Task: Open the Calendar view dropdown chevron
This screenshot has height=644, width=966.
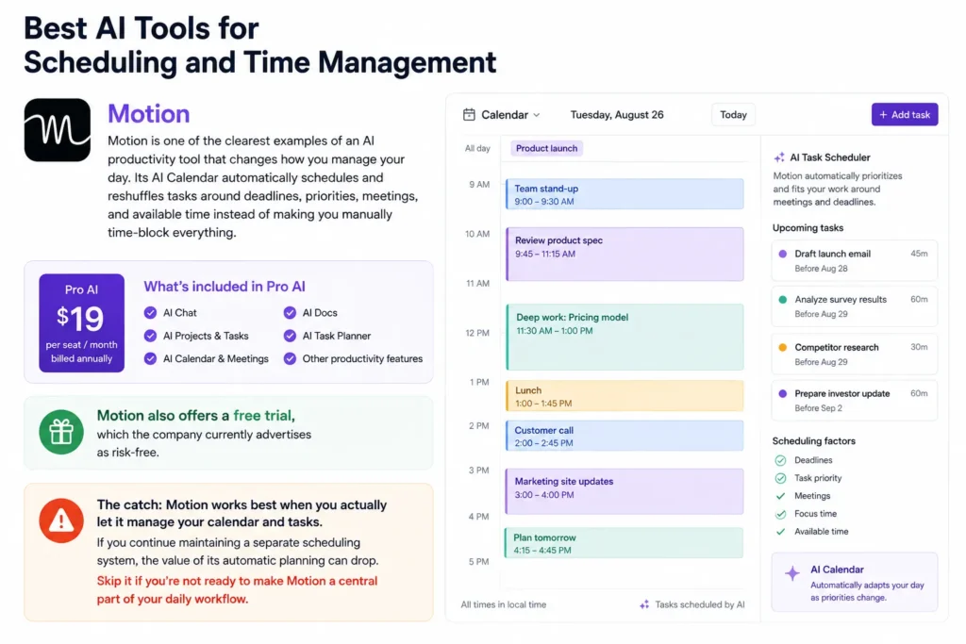Action: pyautogui.click(x=537, y=115)
